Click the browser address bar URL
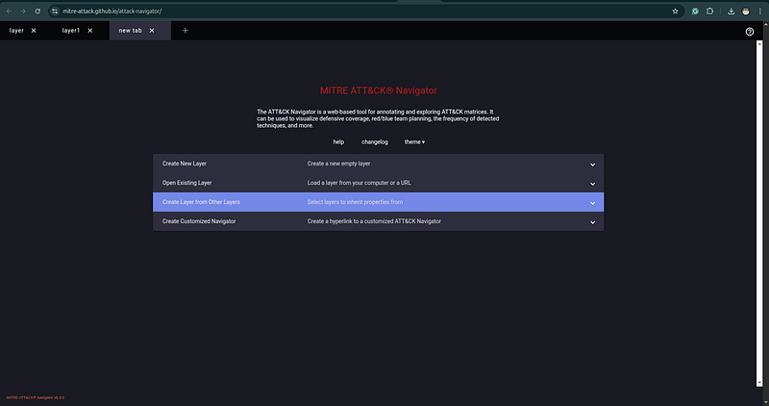 (x=112, y=11)
